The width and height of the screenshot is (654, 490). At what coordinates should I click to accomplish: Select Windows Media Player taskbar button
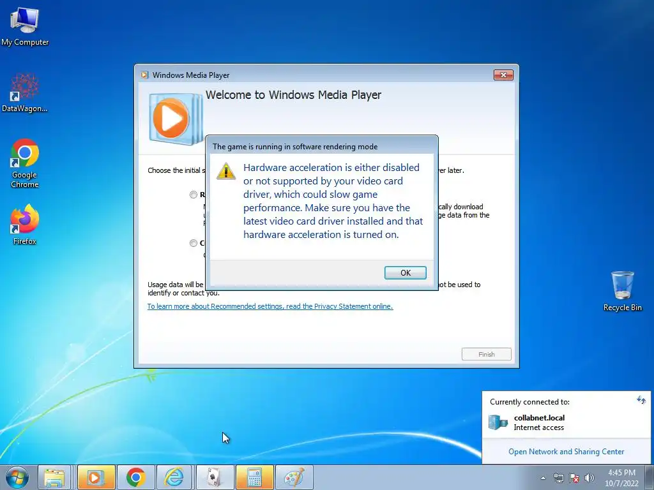96,477
